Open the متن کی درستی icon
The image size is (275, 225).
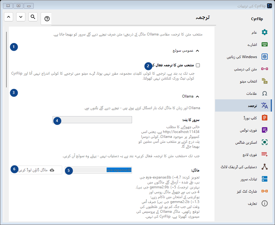265,69
